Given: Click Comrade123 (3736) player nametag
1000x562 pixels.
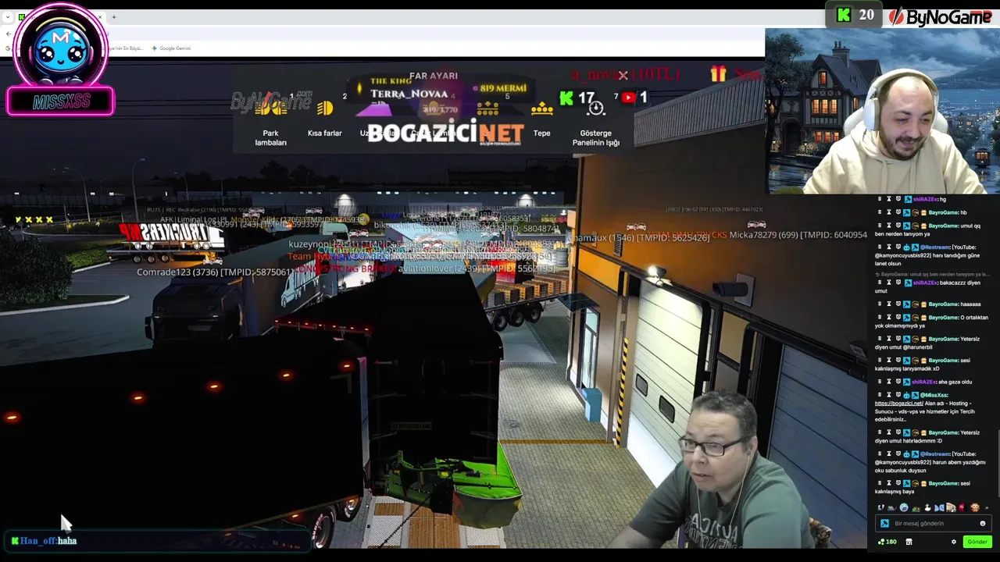Looking at the screenshot, I should pyautogui.click(x=215, y=272).
